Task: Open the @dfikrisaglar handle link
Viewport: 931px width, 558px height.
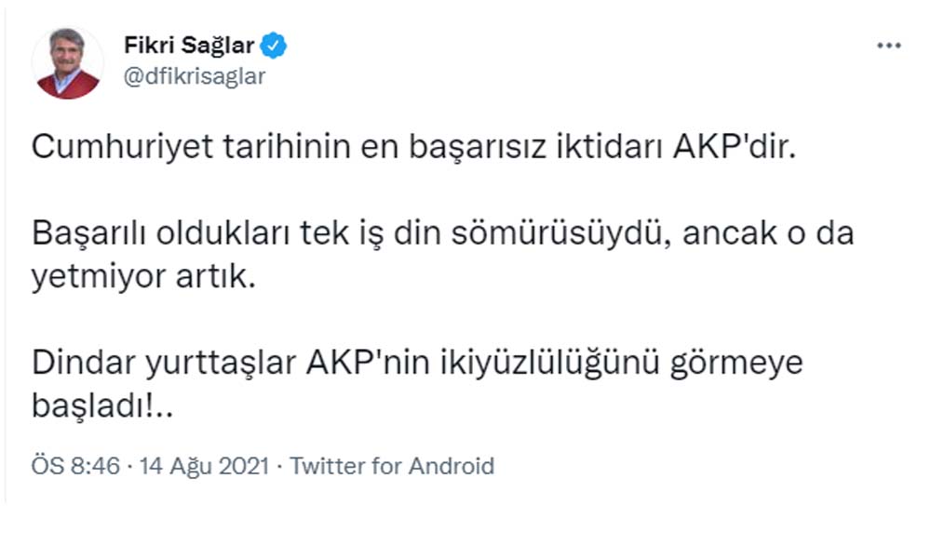Action: (x=194, y=76)
